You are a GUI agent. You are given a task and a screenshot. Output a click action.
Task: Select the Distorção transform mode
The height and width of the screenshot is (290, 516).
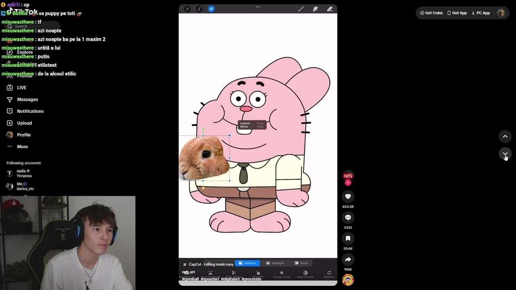(275, 263)
